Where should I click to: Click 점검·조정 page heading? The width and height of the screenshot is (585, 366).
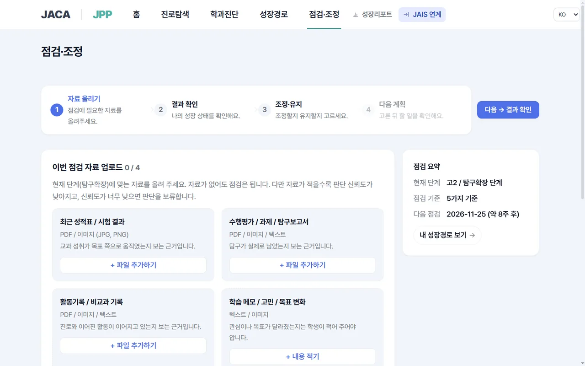click(62, 51)
